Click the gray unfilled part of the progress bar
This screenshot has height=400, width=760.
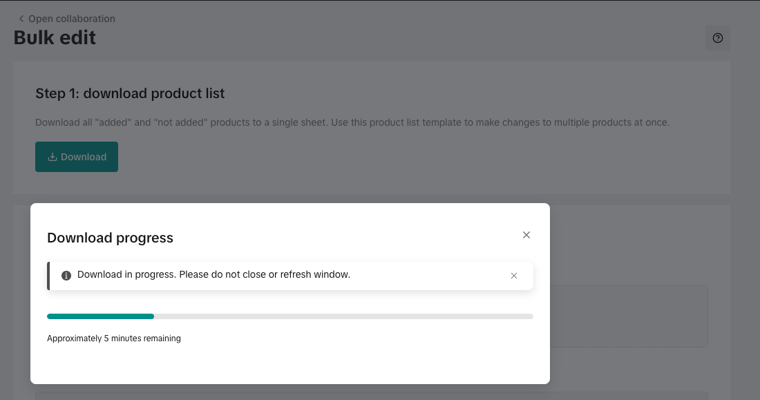pyautogui.click(x=345, y=316)
